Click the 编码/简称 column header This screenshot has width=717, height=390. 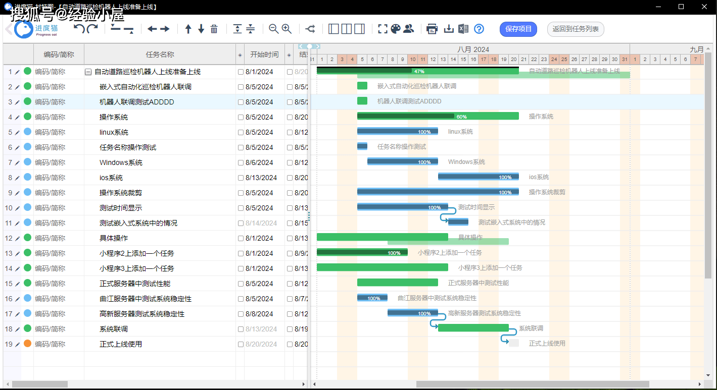(59, 54)
